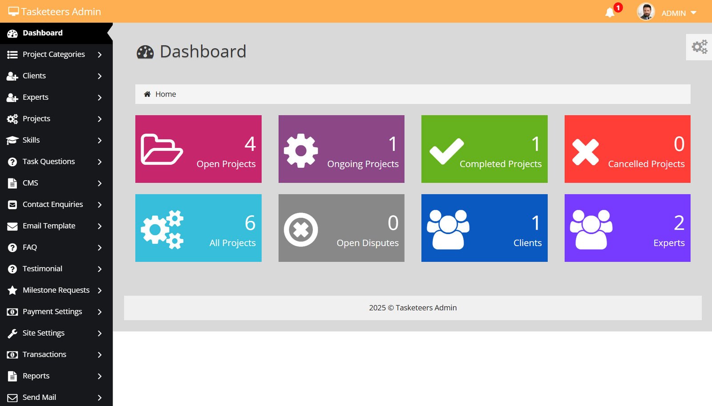Image resolution: width=712 pixels, height=406 pixels.
Task: Click the Home breadcrumb link
Action: (x=166, y=94)
